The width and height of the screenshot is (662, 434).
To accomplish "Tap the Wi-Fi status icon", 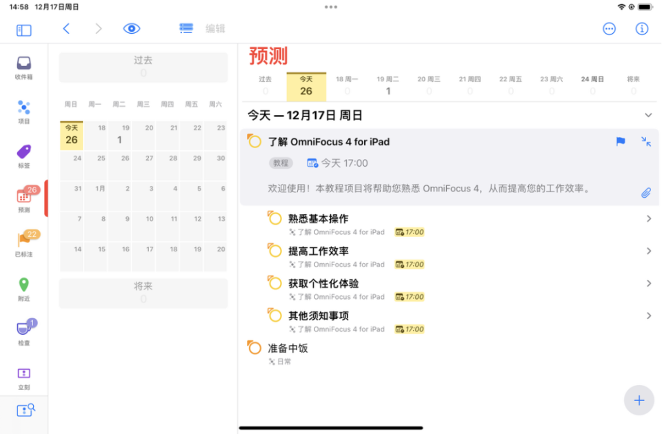I will [621, 7].
